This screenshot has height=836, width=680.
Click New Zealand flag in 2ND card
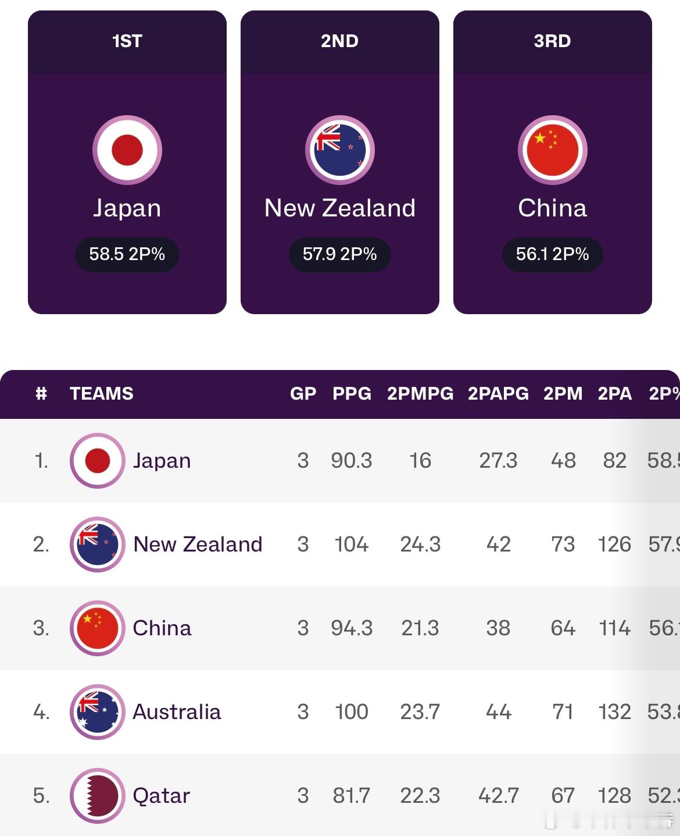point(340,150)
